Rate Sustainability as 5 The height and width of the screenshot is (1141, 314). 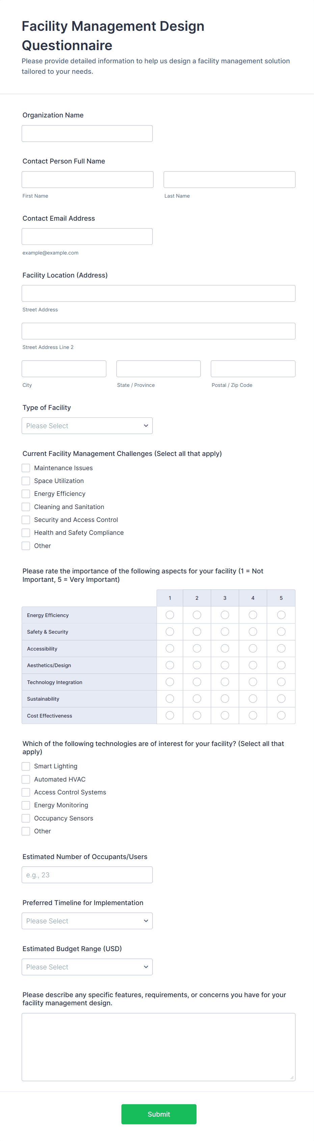[281, 699]
